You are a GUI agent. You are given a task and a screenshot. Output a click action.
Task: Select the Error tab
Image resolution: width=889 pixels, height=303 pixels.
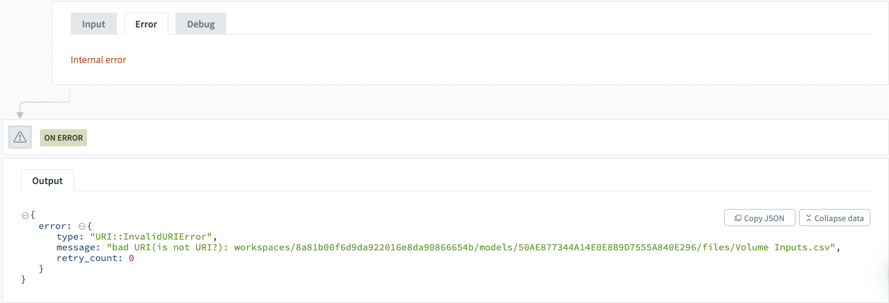(146, 23)
